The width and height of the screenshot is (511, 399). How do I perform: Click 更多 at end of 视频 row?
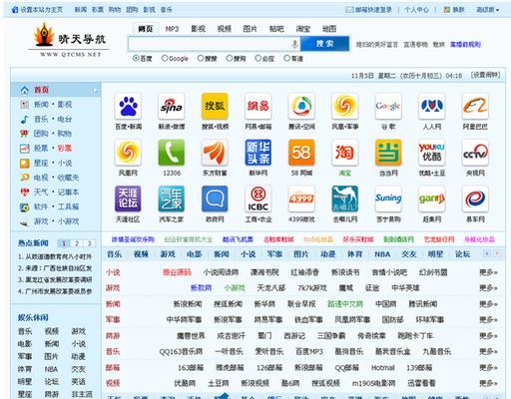tap(488, 383)
